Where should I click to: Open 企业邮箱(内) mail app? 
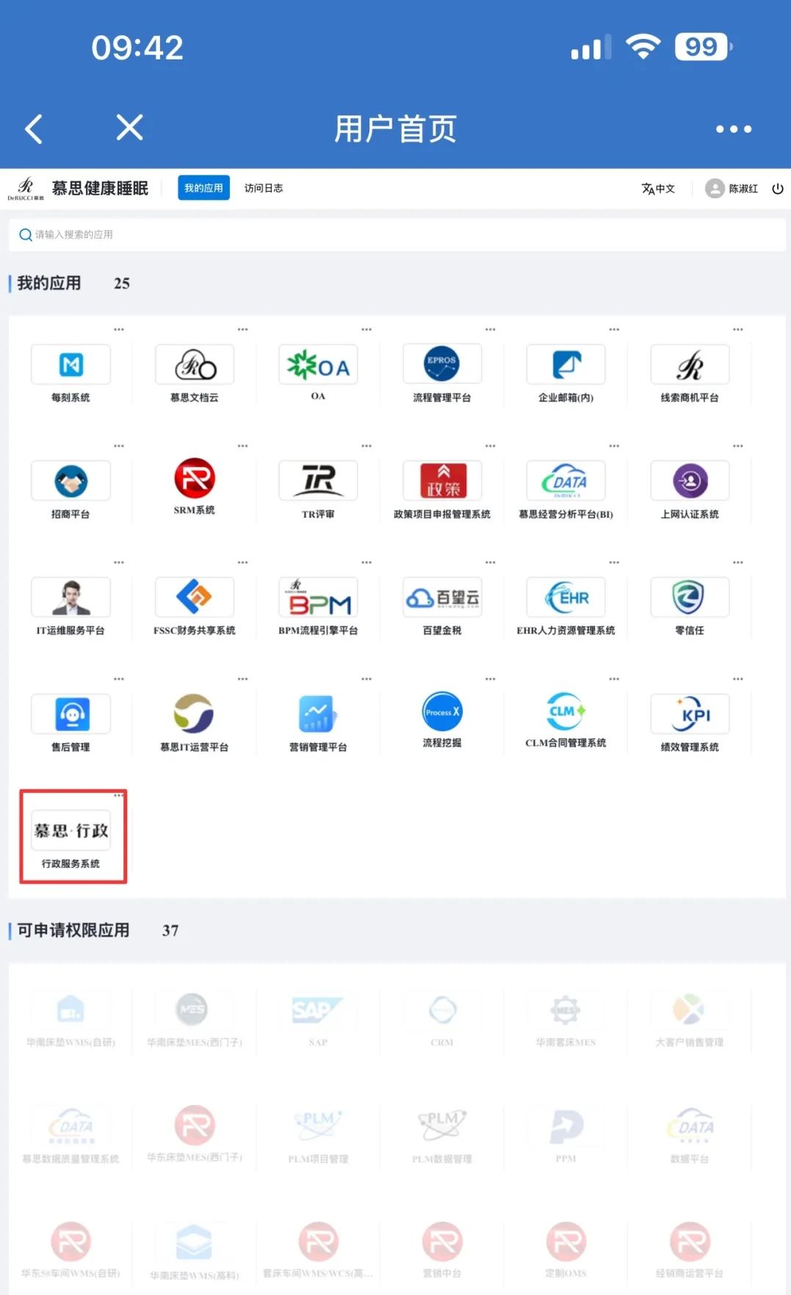(x=566, y=365)
